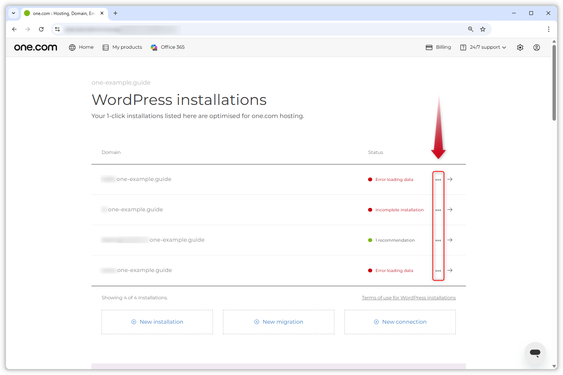Open the tab search dropdown arrow
Screen dimensions: 563x375
click(x=13, y=13)
